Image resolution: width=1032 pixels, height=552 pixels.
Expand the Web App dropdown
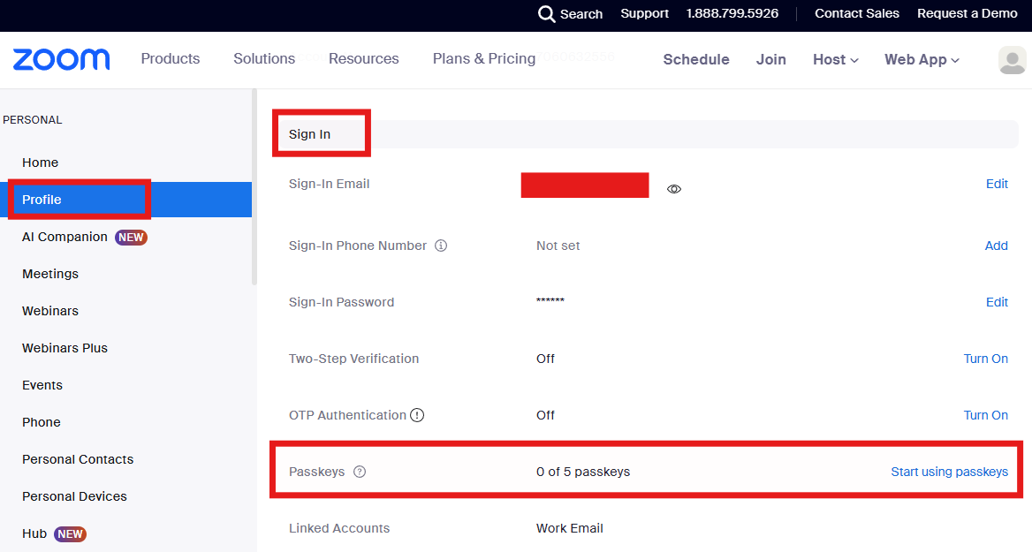[921, 59]
